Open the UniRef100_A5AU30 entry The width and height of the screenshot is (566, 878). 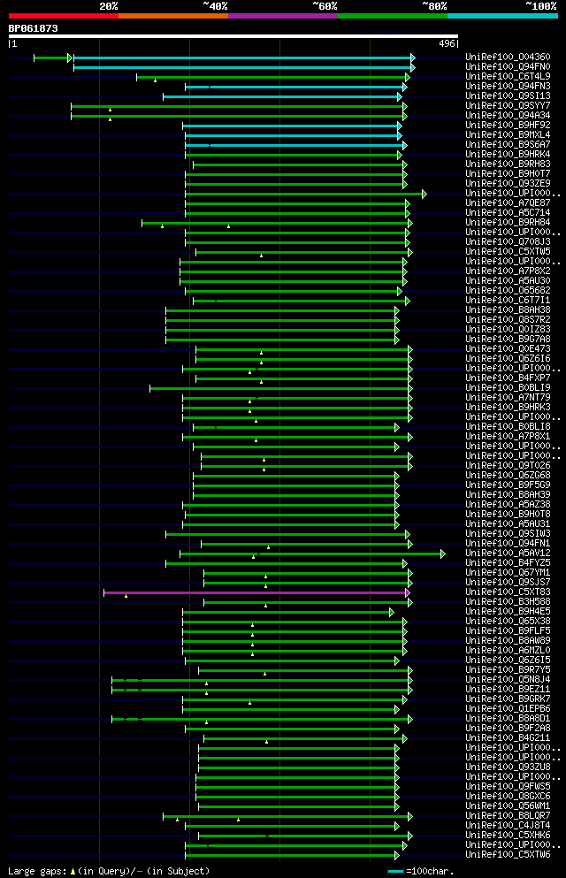point(508,280)
